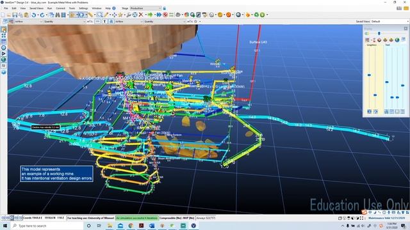The height and width of the screenshot is (230, 410).
Task: Adjust the rightmost Text slider handle
Action: (403, 85)
